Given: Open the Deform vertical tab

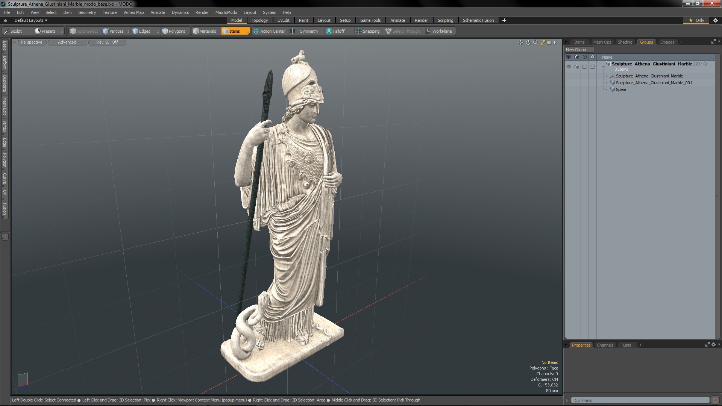Looking at the screenshot, I should click(5, 63).
